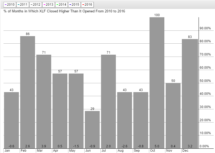Image resolution: width=215 pixels, height=153 pixels.
Task: Click the 70.00% y-axis label
Action: point(205,54)
